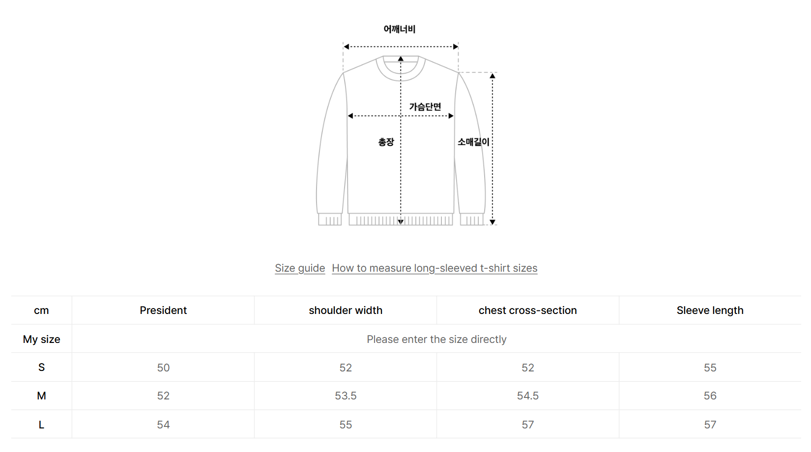Click the chest cross-section column header
Viewport: 811px width, 452px height.
point(527,311)
